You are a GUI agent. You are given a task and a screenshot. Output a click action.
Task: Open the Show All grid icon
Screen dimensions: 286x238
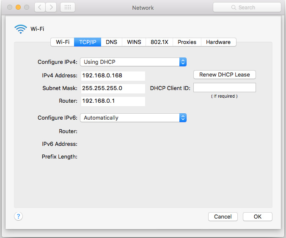pyautogui.click(x=68, y=8)
